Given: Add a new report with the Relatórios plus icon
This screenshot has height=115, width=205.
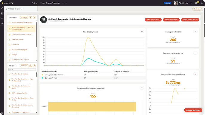Looking at the screenshot, I should 34,66.
